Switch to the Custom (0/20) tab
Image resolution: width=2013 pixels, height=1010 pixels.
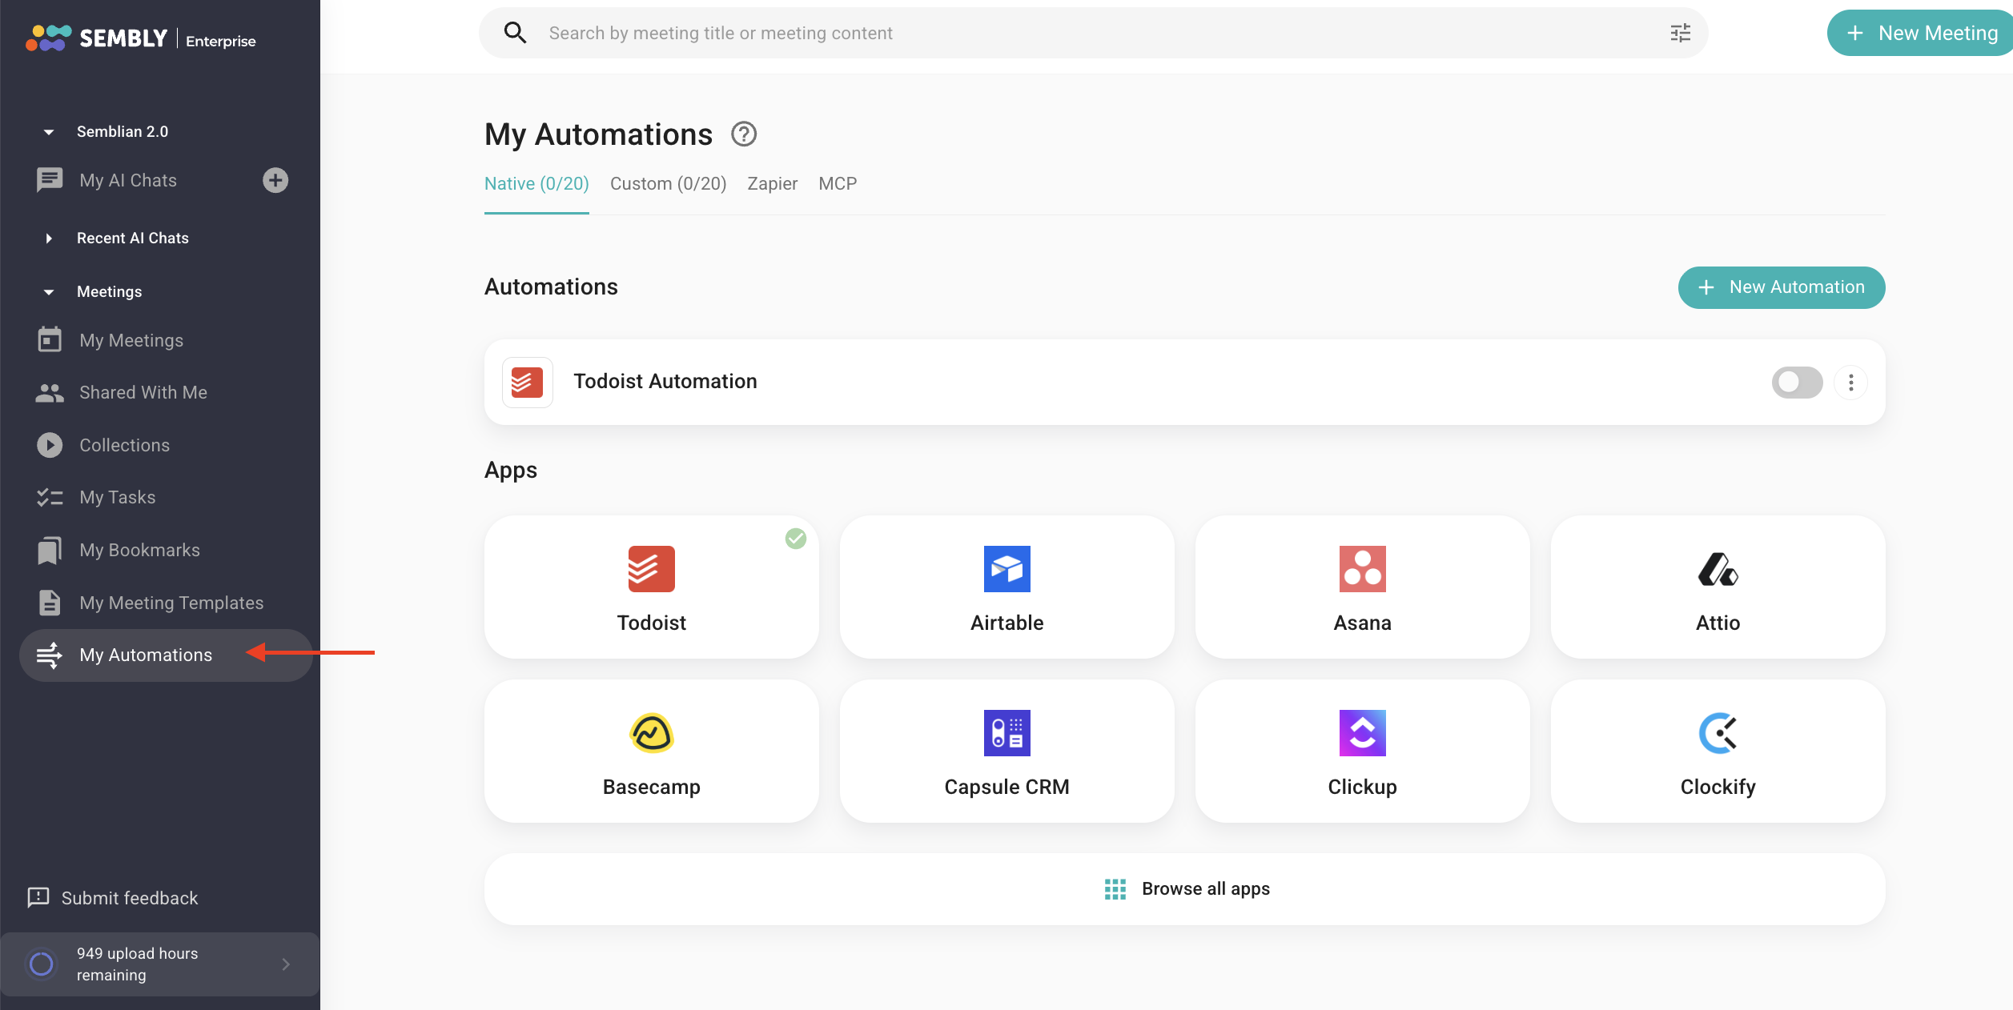pyautogui.click(x=668, y=184)
